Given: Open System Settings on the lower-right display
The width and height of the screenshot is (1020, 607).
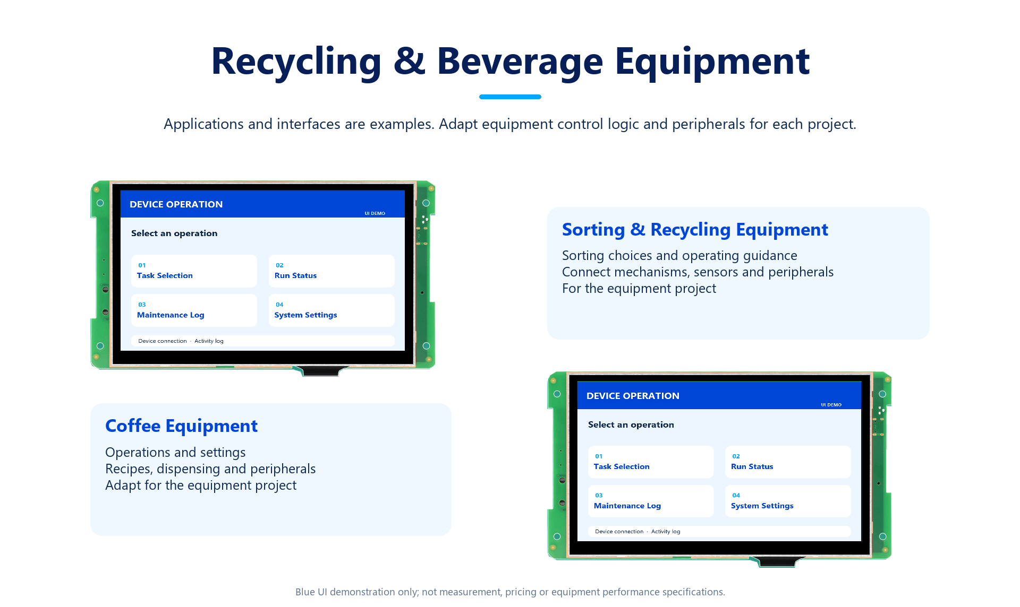Looking at the screenshot, I should (788, 501).
